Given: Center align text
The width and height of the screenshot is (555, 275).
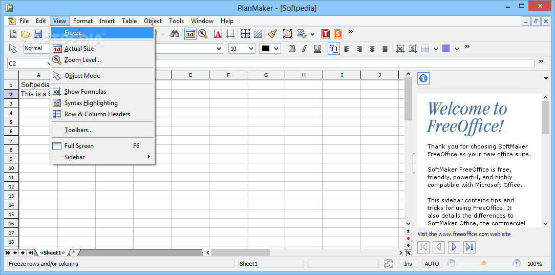Looking at the screenshot, I should click(372, 49).
